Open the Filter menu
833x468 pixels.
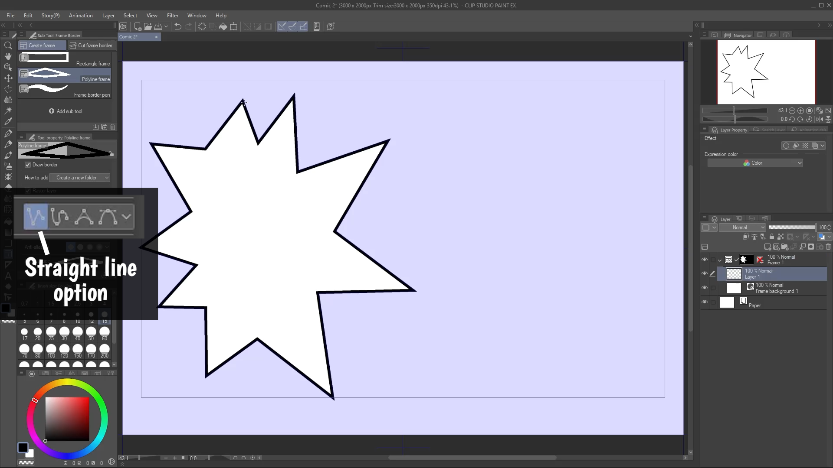coord(172,15)
